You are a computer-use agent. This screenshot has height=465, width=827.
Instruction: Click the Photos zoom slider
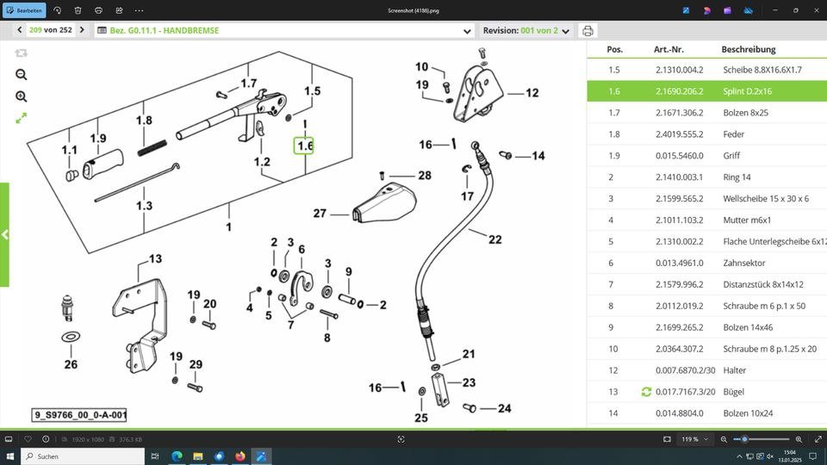point(763,439)
